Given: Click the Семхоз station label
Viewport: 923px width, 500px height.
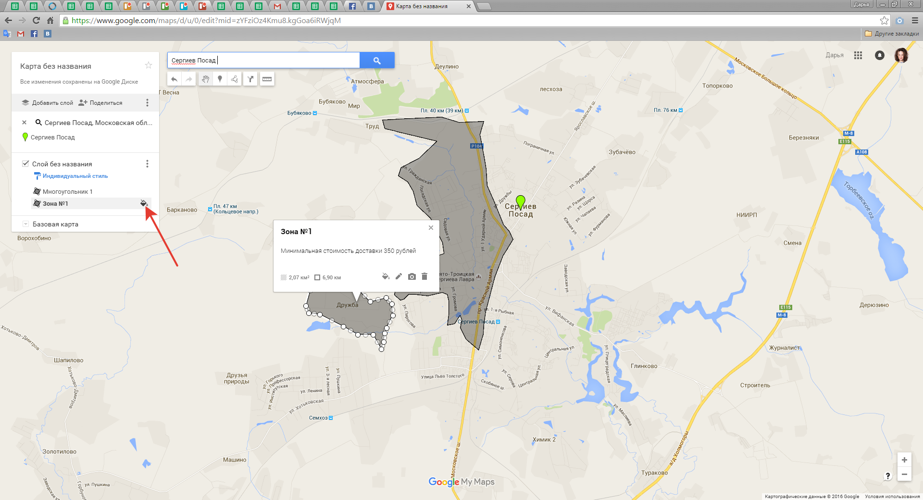Looking at the screenshot, I should coord(318,418).
